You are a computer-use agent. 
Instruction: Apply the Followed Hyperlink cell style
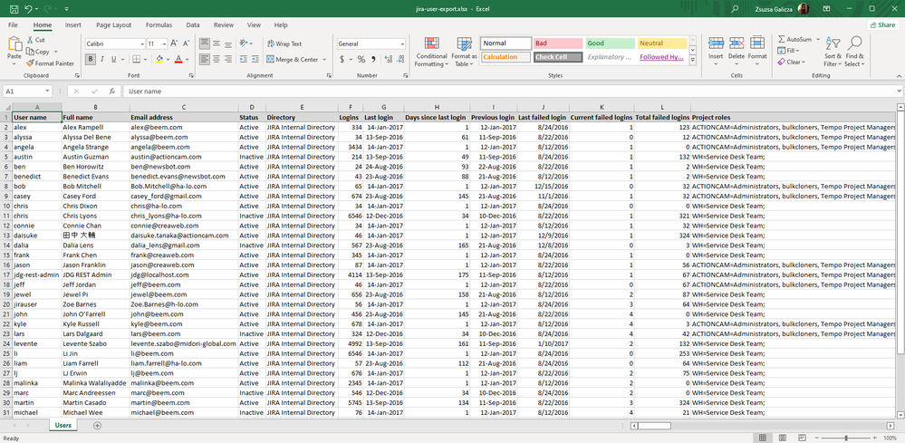pyautogui.click(x=661, y=57)
